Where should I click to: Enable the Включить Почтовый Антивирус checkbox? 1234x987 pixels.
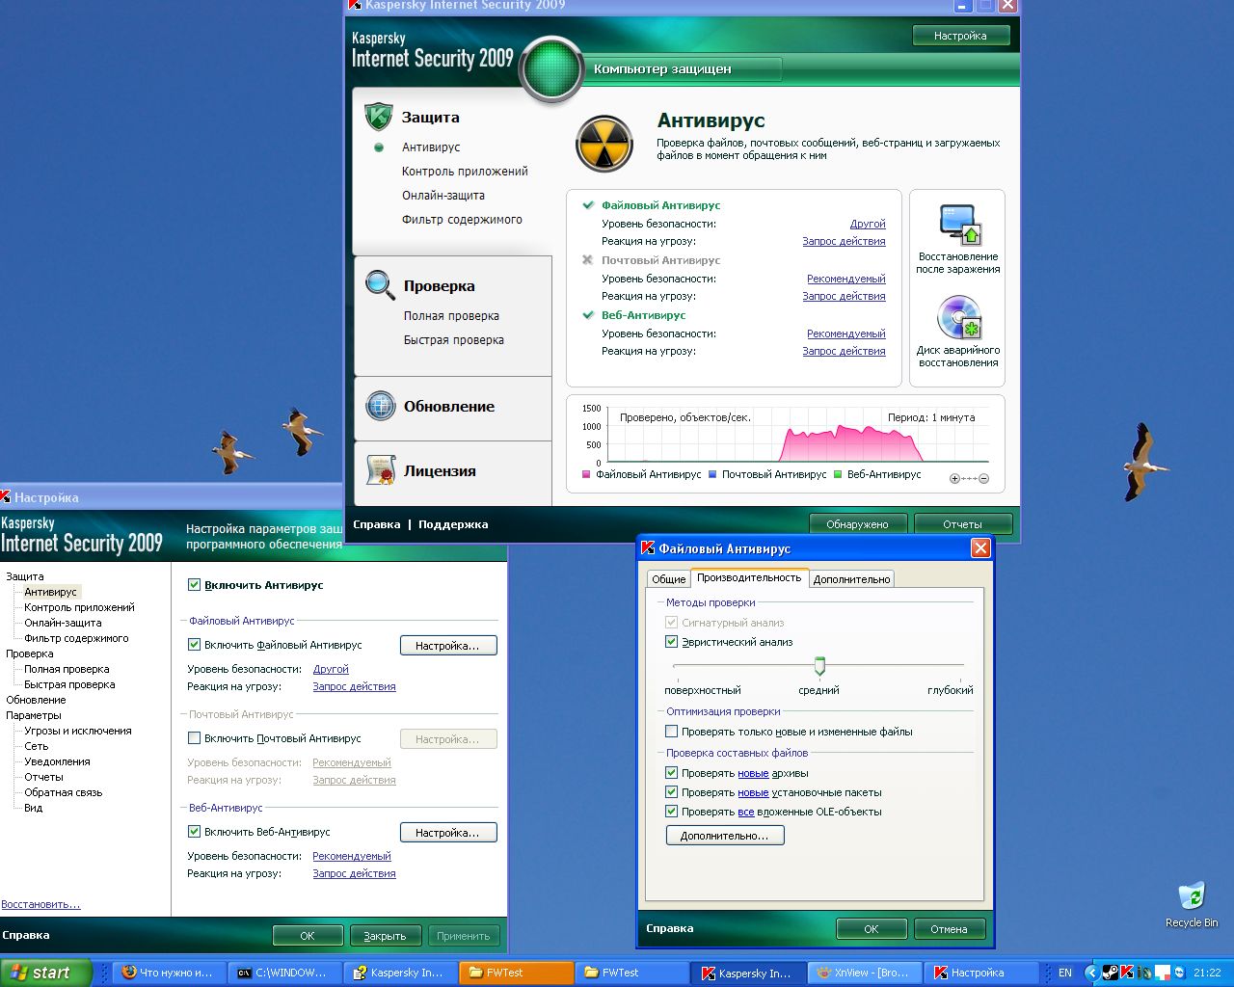(x=194, y=738)
